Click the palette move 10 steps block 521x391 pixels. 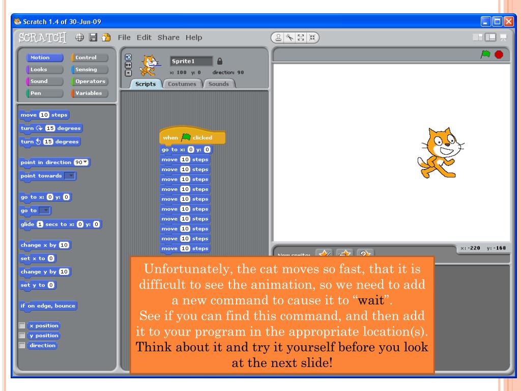[x=44, y=115]
